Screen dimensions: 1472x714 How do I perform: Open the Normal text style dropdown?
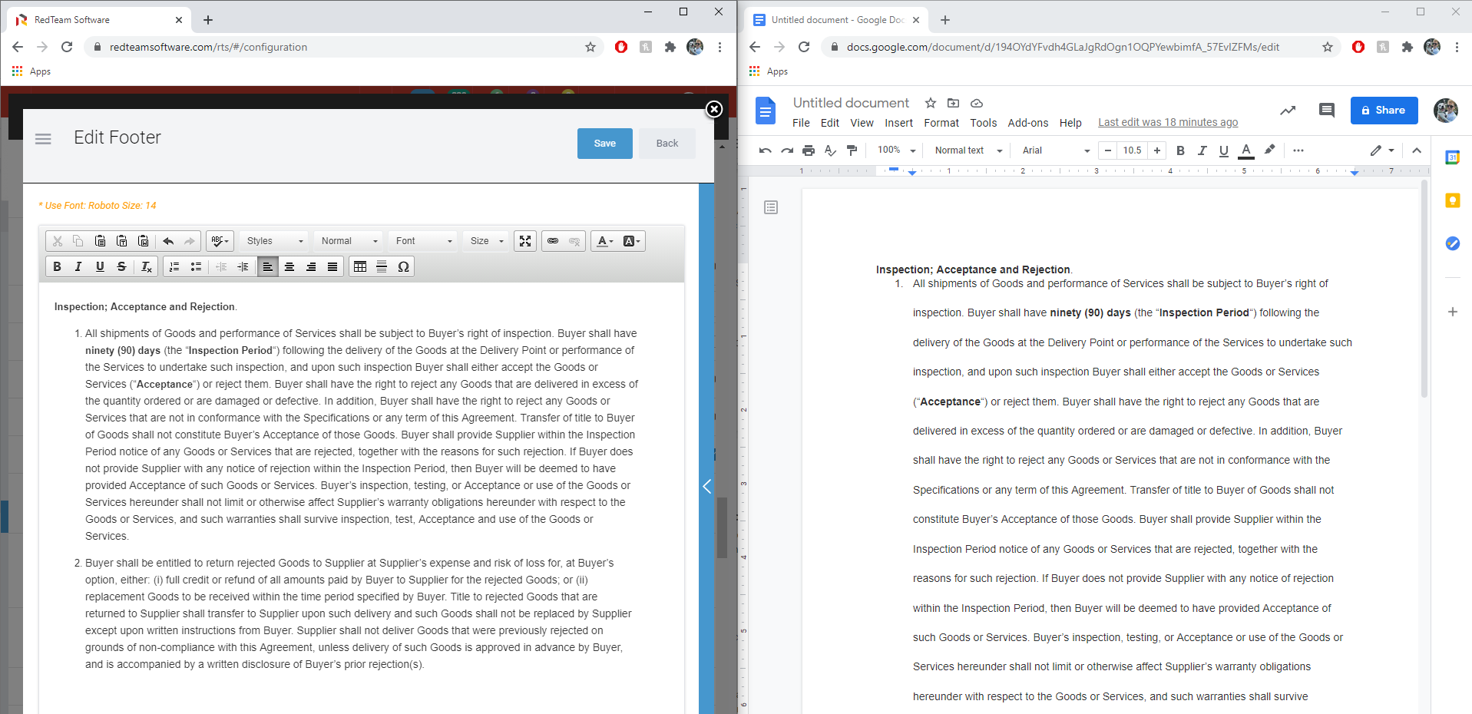click(968, 150)
